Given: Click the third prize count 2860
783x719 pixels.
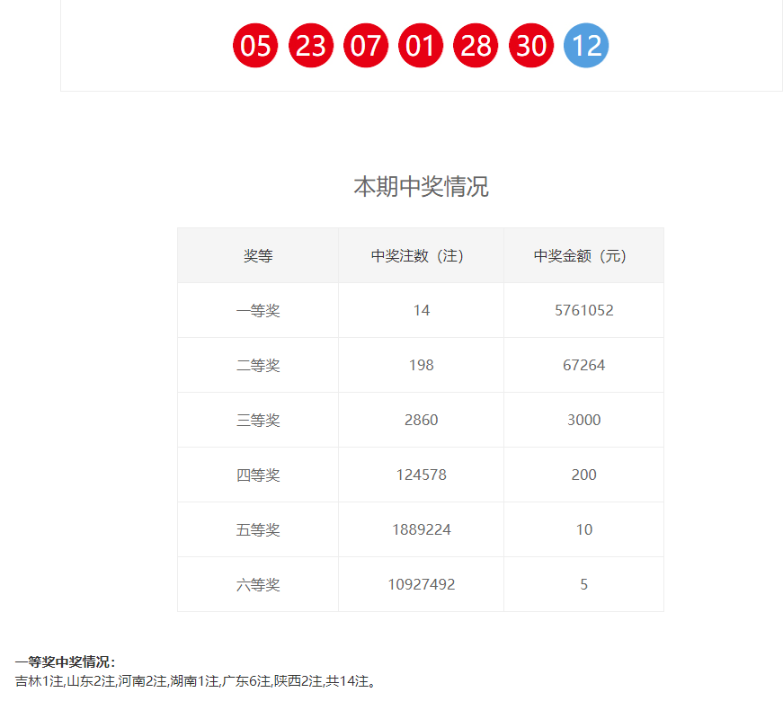Looking at the screenshot, I should [422, 420].
